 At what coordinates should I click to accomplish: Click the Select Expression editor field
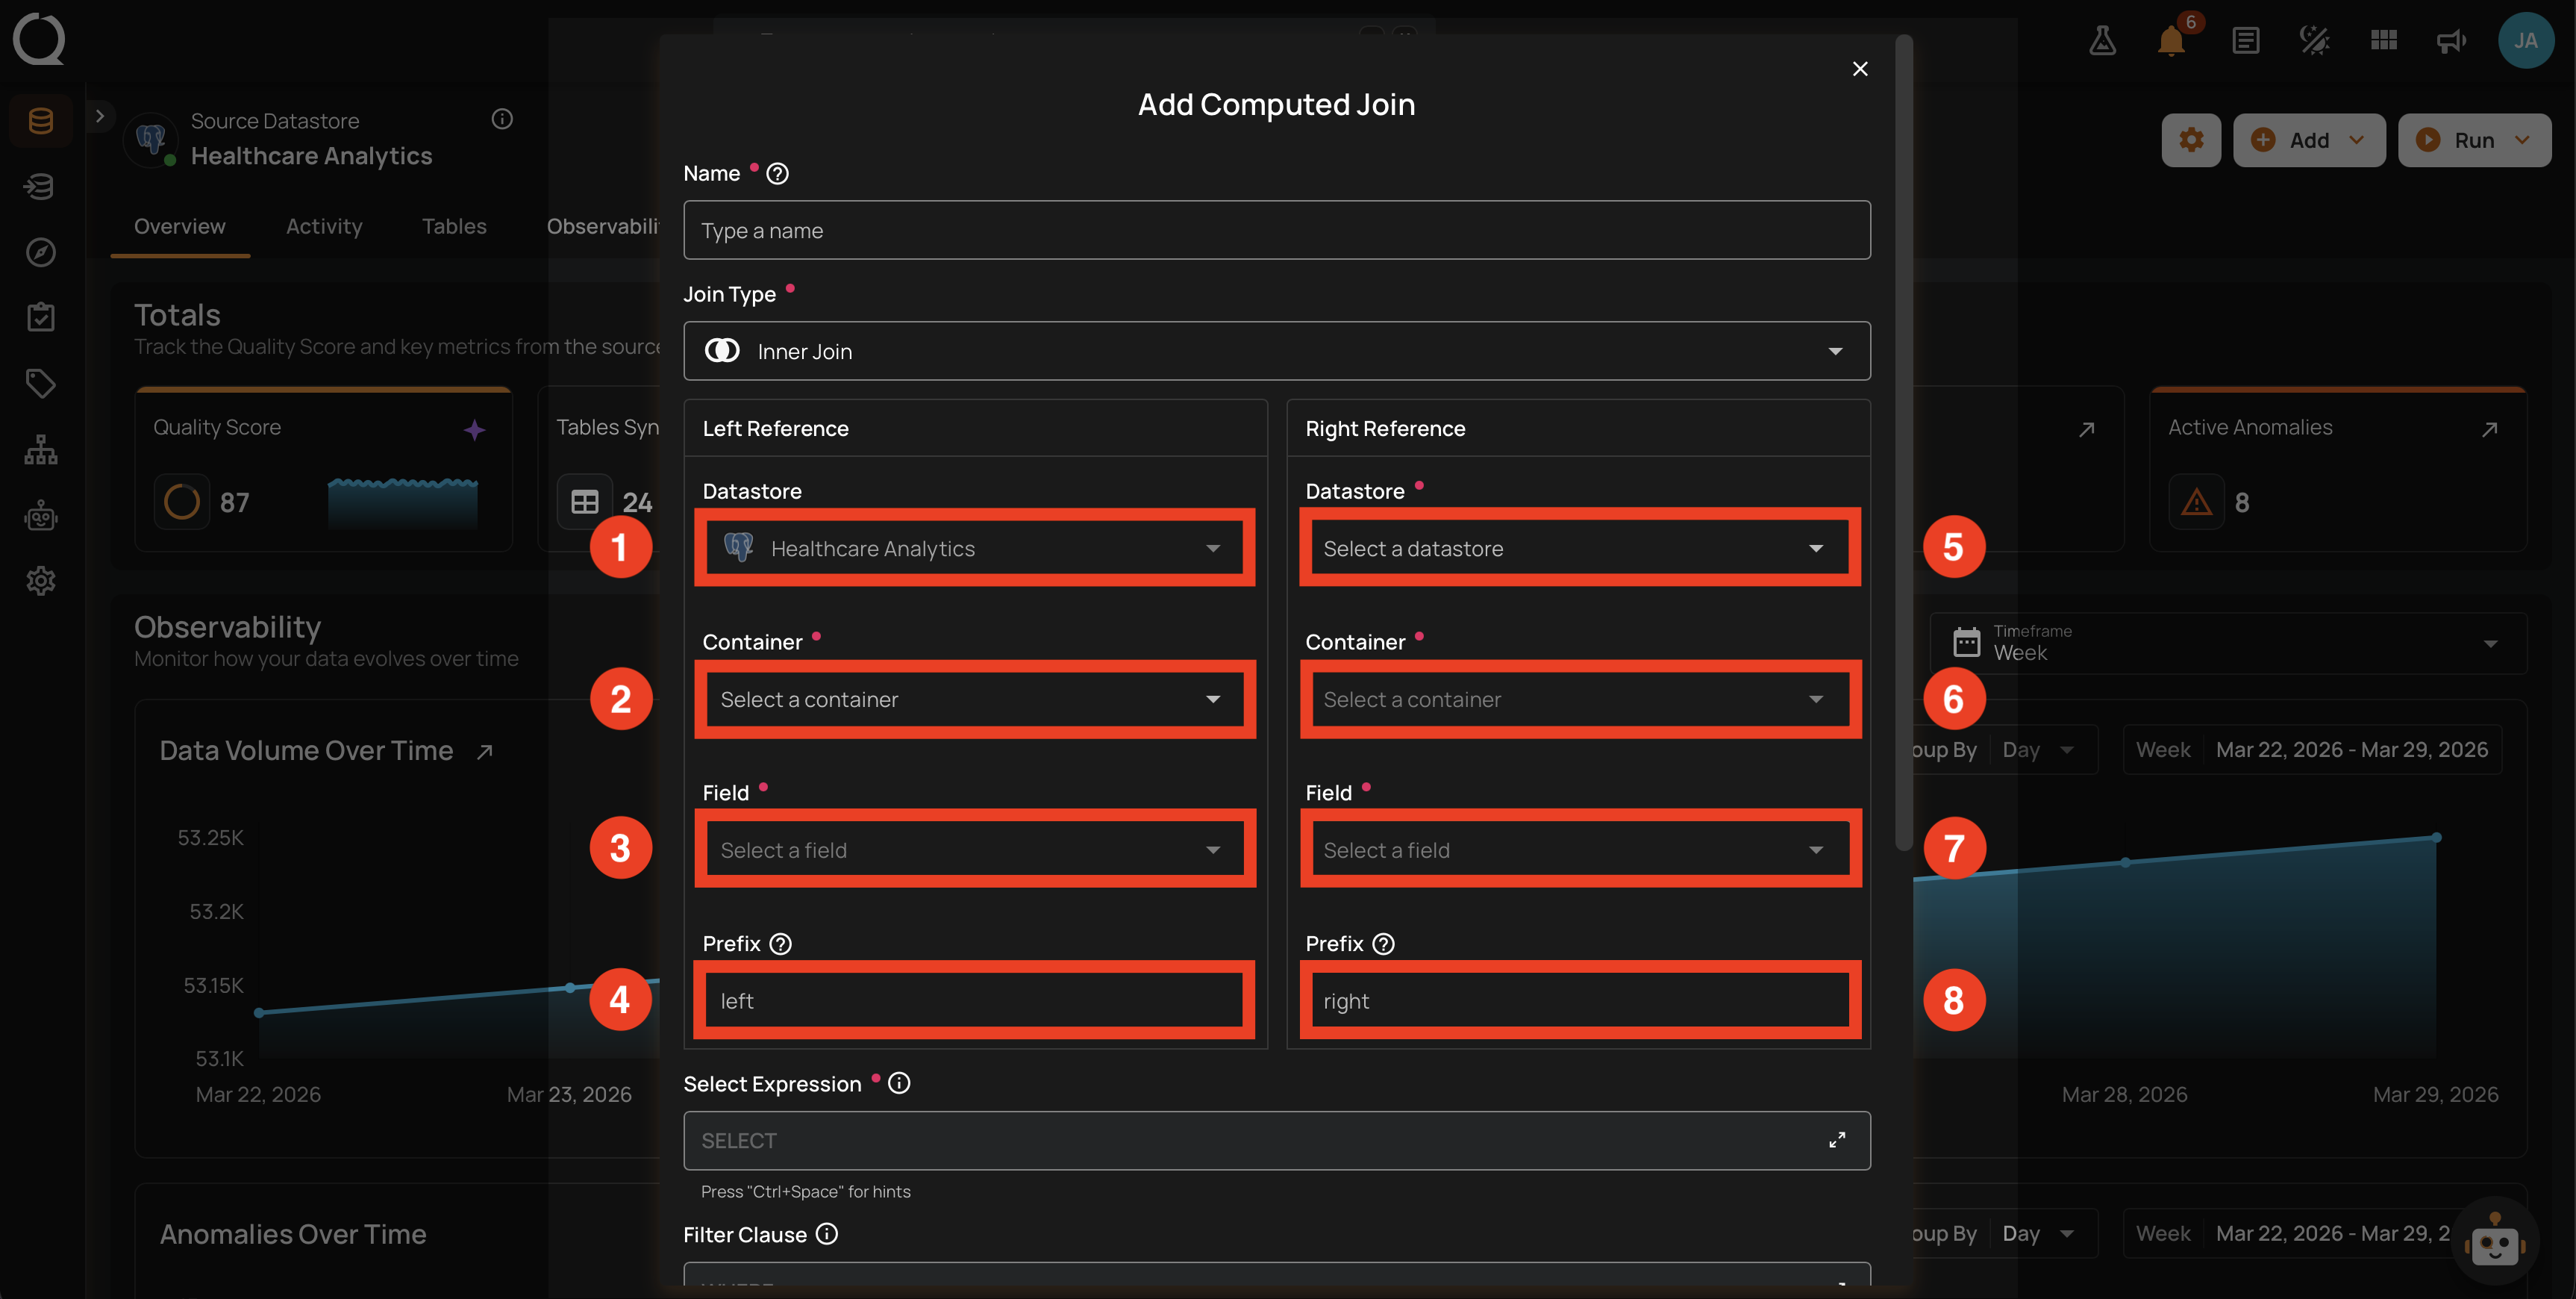1276,1140
